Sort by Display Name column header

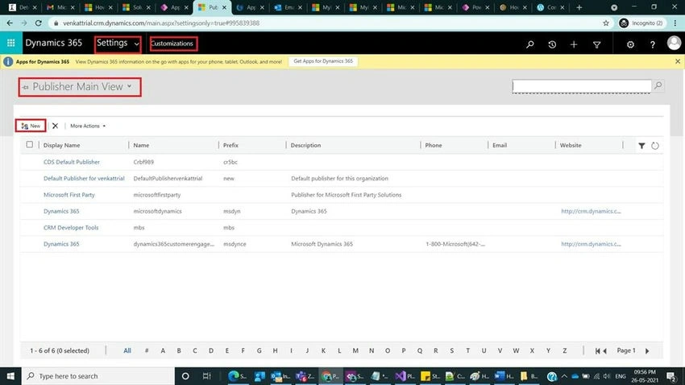pos(61,145)
